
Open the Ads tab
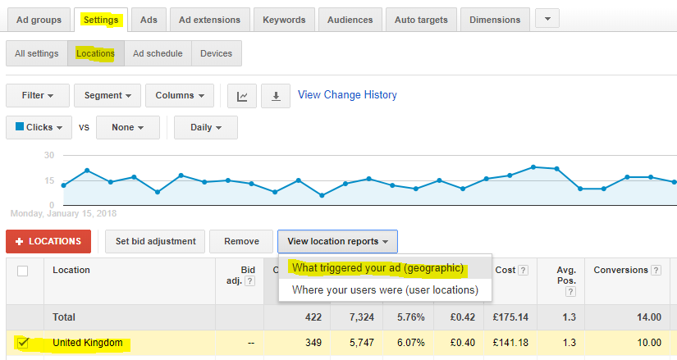[149, 20]
